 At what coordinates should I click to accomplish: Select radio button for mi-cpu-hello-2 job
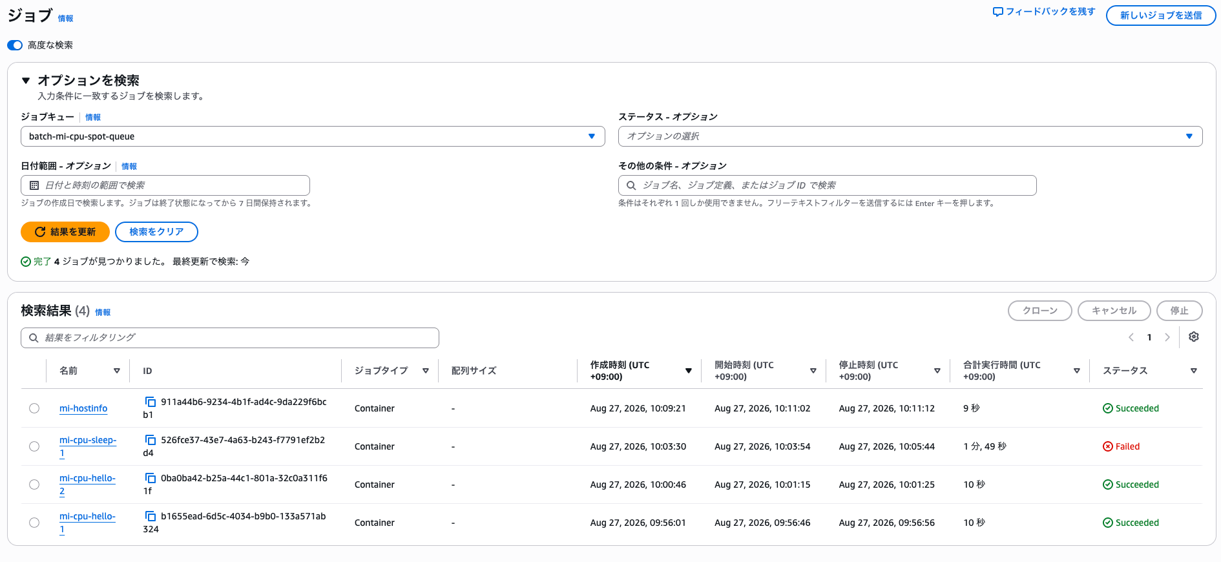coord(34,484)
